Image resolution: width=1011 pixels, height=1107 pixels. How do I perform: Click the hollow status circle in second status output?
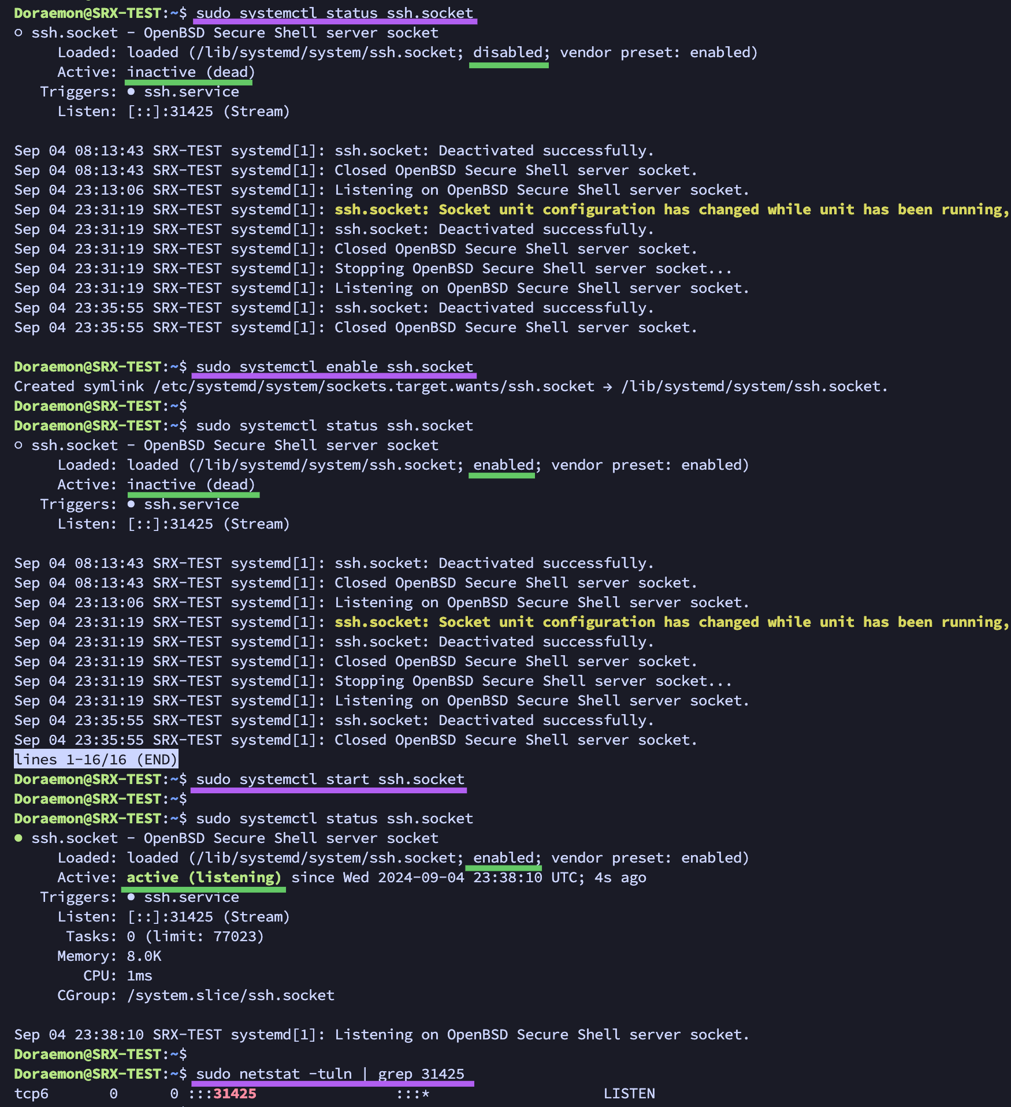18,445
